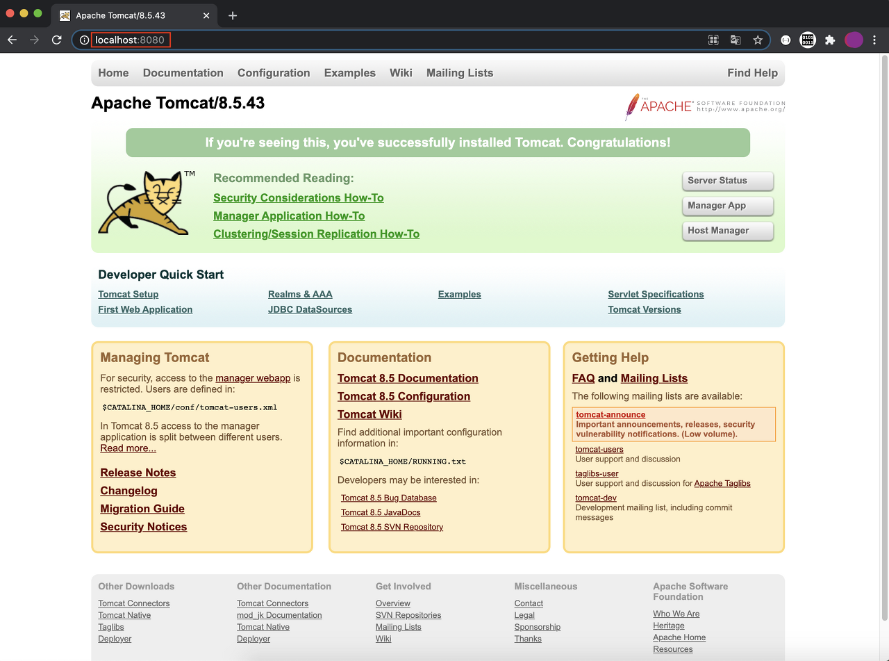The height and width of the screenshot is (661, 889).
Task: Open the Realms & AAA link
Action: point(300,295)
